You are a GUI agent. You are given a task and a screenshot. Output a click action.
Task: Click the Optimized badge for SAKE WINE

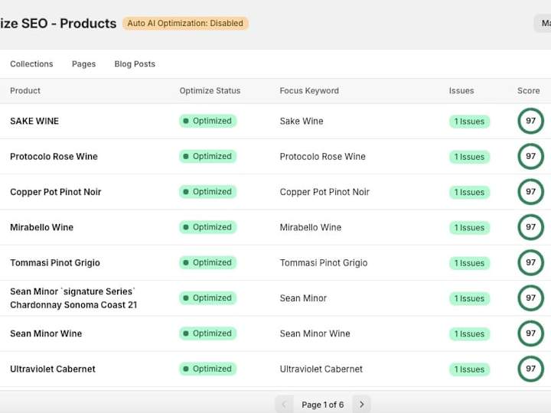coord(207,121)
